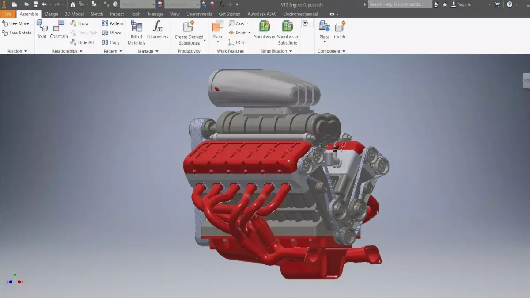Screen dimensions: 530x298
Task: Click the favorites star icon
Action: [445, 4]
